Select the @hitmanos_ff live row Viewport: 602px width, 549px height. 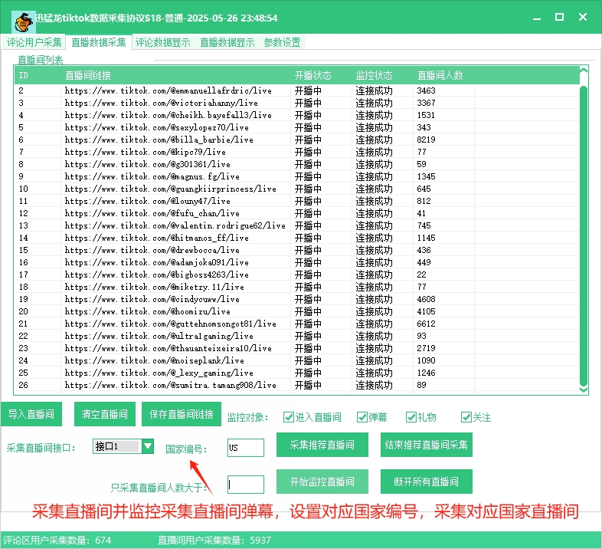[296, 238]
